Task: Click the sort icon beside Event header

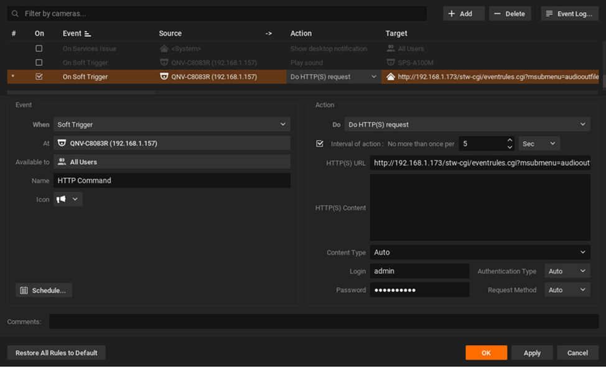Action: point(88,34)
